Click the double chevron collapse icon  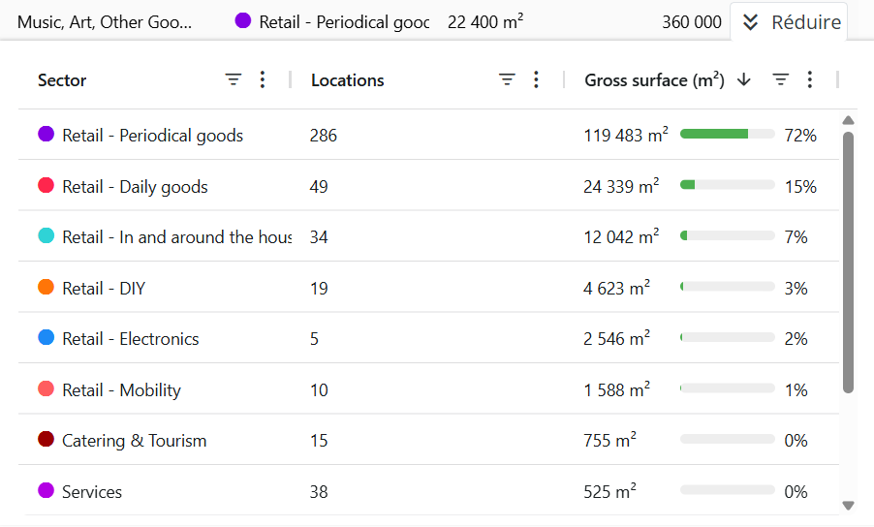[x=751, y=22]
